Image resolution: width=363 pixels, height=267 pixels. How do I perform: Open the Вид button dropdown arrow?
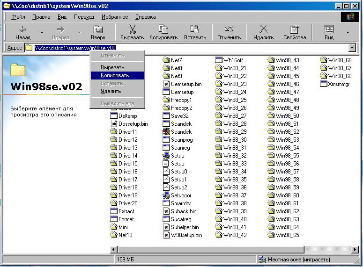[348, 32]
